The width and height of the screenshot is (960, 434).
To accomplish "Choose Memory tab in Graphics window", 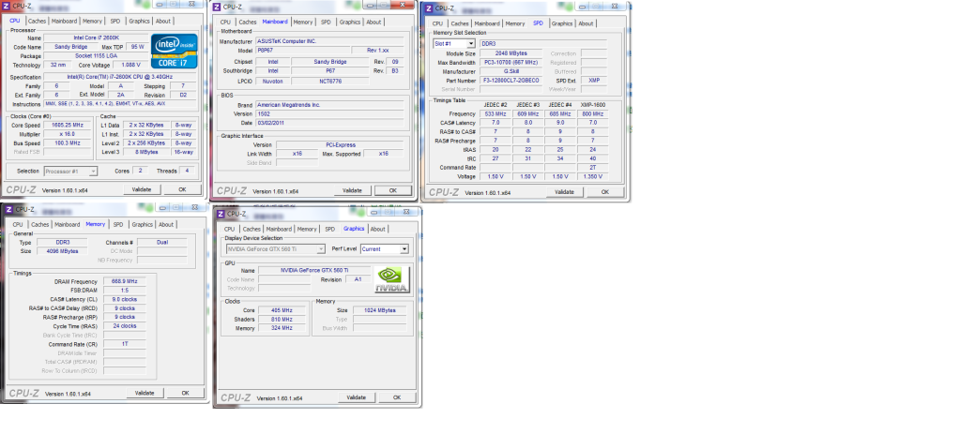I will 308,230.
